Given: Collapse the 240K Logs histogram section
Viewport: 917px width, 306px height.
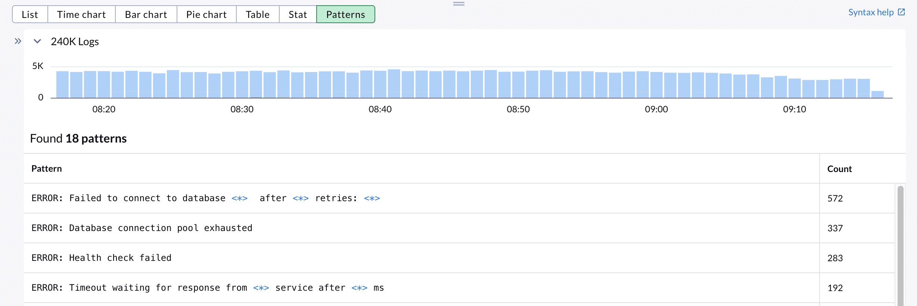Looking at the screenshot, I should click(x=37, y=41).
